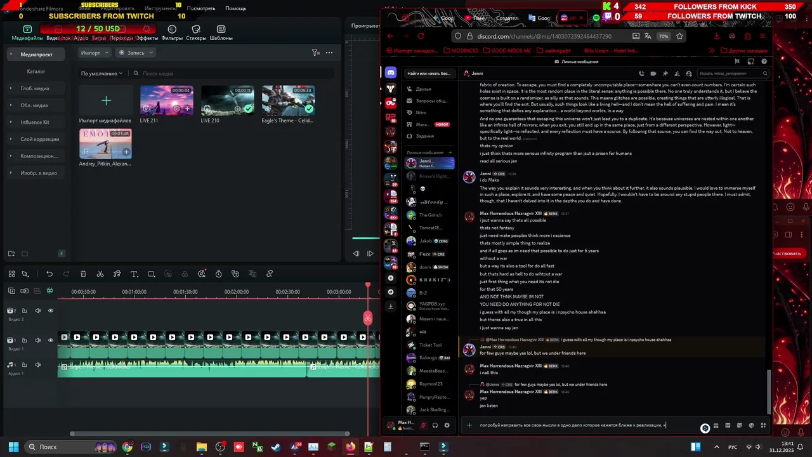This screenshot has width=812, height=457.
Task: Open the Filters tab in Filmora
Action: (172, 33)
